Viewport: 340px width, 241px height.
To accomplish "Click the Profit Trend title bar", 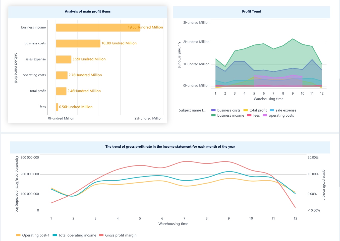I will [251, 11].
